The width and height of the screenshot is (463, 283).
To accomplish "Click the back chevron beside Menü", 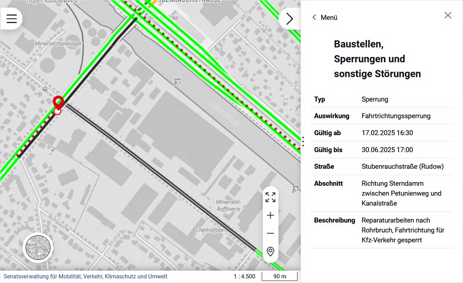I will click(314, 17).
